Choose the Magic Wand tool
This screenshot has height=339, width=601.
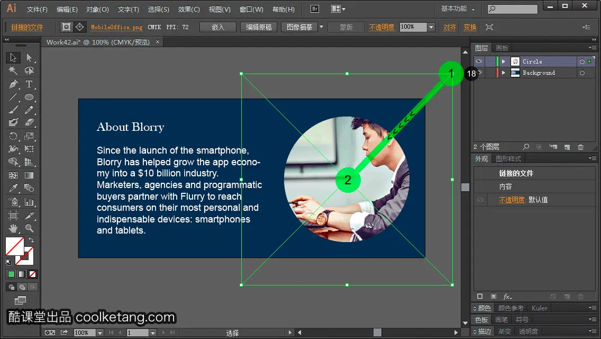[x=13, y=70]
